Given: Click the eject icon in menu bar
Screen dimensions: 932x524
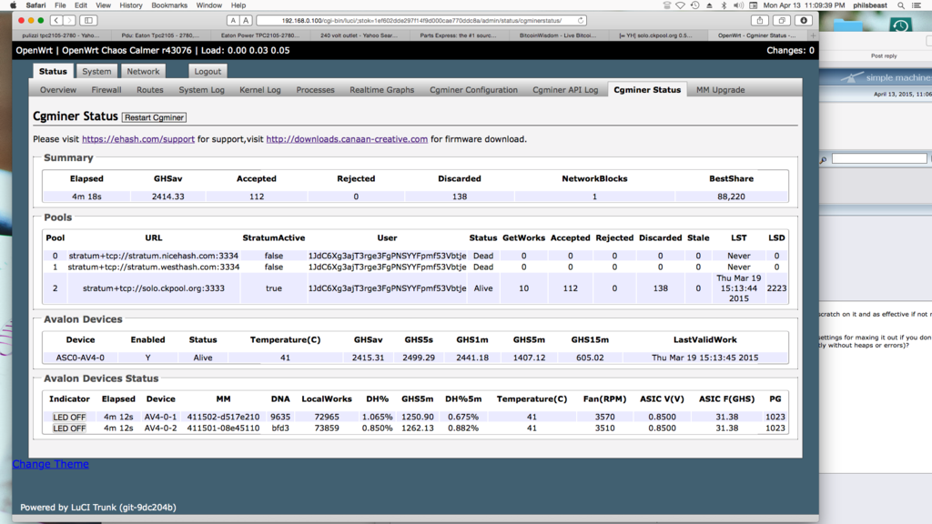Looking at the screenshot, I should [x=709, y=5].
